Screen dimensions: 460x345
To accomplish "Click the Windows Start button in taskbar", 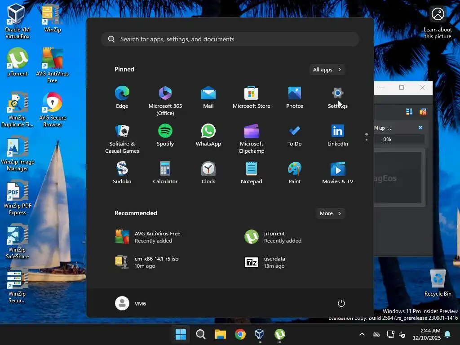I will click(x=181, y=334).
